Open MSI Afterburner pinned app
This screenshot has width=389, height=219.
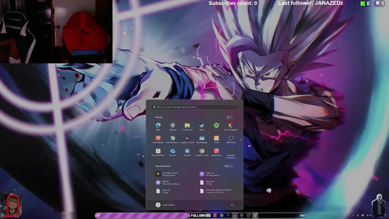click(173, 139)
